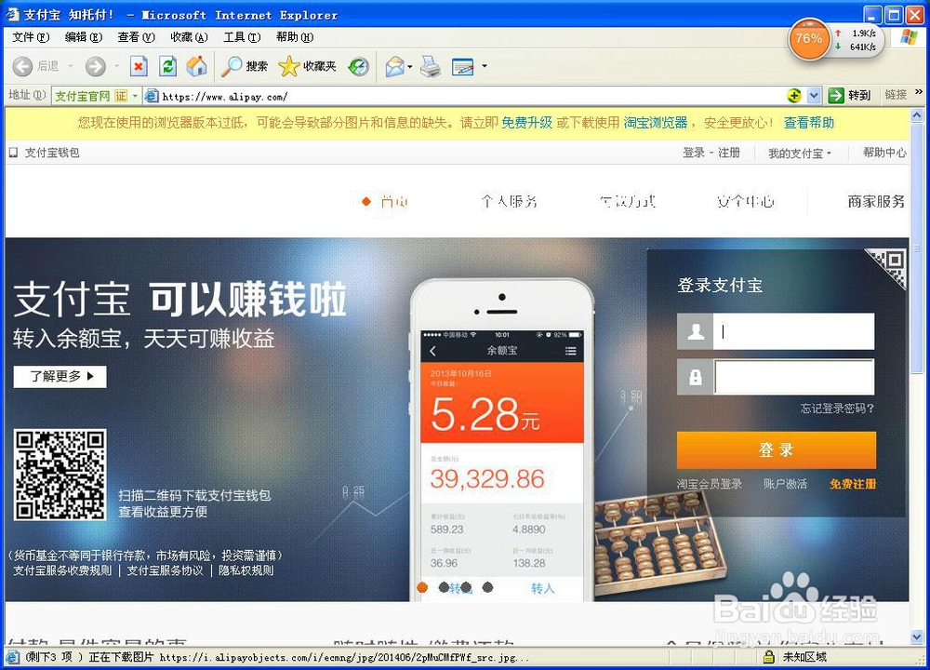Viewport: 930px width, 670px height.
Task: Click the 免费注册 link
Action: 852,484
